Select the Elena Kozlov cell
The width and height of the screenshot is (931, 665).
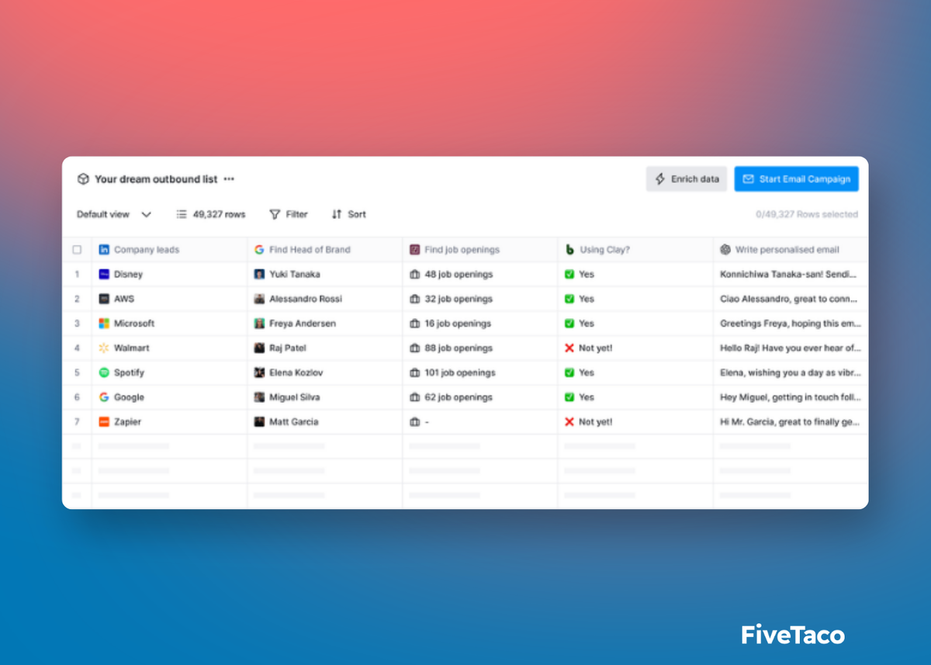coord(325,372)
